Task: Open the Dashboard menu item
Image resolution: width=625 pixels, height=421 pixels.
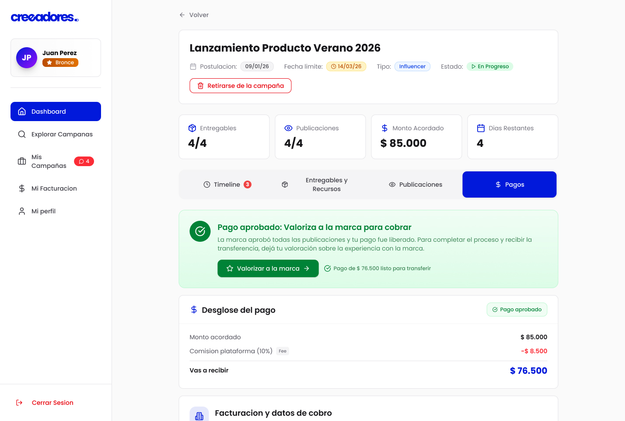Action: (x=56, y=111)
